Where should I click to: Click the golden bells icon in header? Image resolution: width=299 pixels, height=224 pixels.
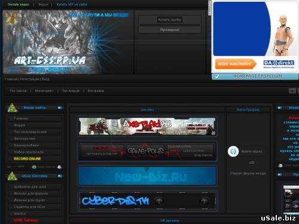(x=11, y=17)
